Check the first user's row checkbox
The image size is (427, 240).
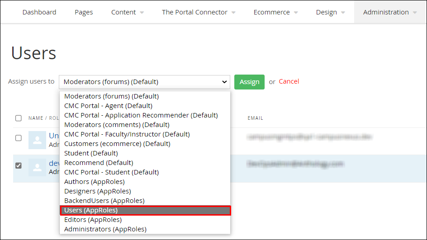(19, 138)
